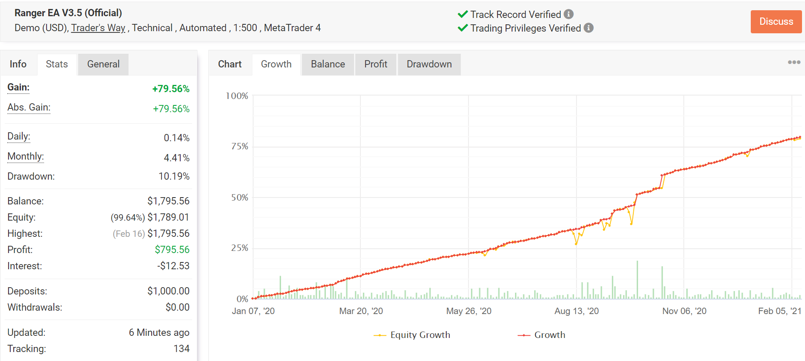The height and width of the screenshot is (361, 805).
Task: Click the +79.56% Abs. Gain value
Action: pos(171,109)
